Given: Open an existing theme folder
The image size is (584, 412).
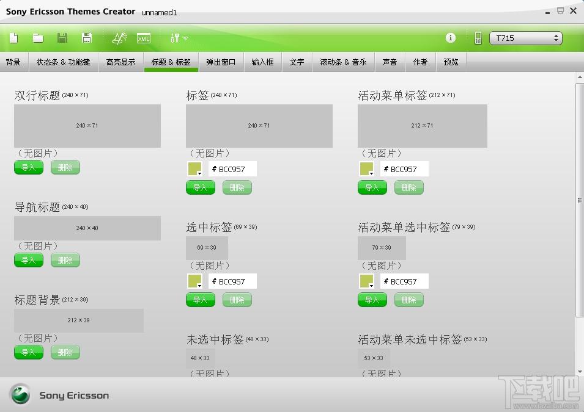Looking at the screenshot, I should (x=38, y=38).
